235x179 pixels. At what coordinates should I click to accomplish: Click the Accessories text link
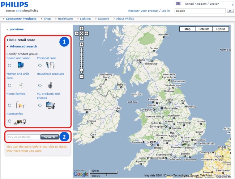point(15,114)
